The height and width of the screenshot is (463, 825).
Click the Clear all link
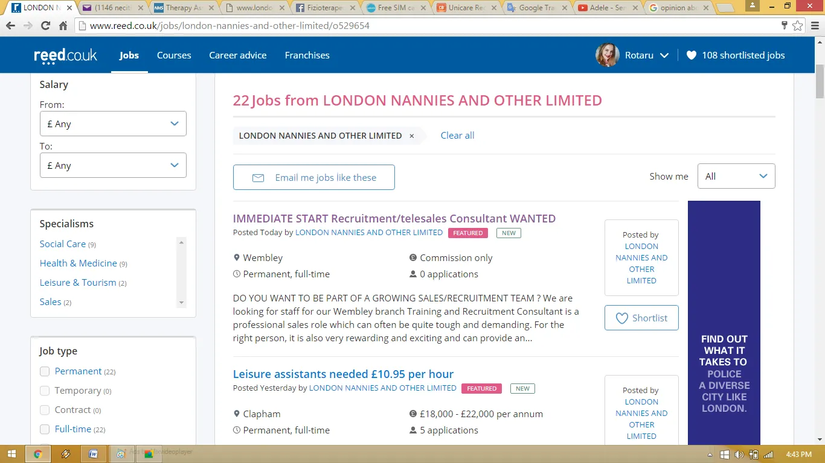457,136
